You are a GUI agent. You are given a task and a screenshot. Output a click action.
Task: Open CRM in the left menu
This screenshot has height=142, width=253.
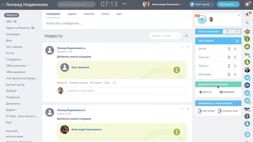9,21
